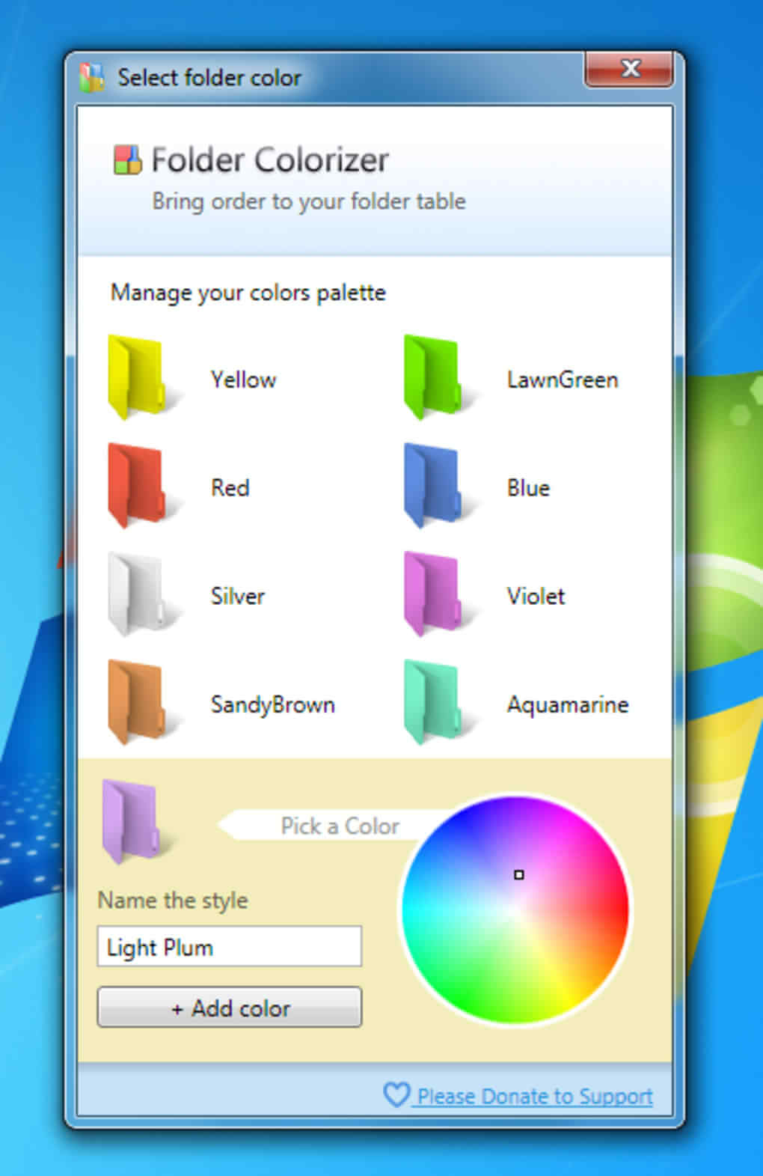
Task: Open Please Donate to Support link
Action: click(x=534, y=1097)
